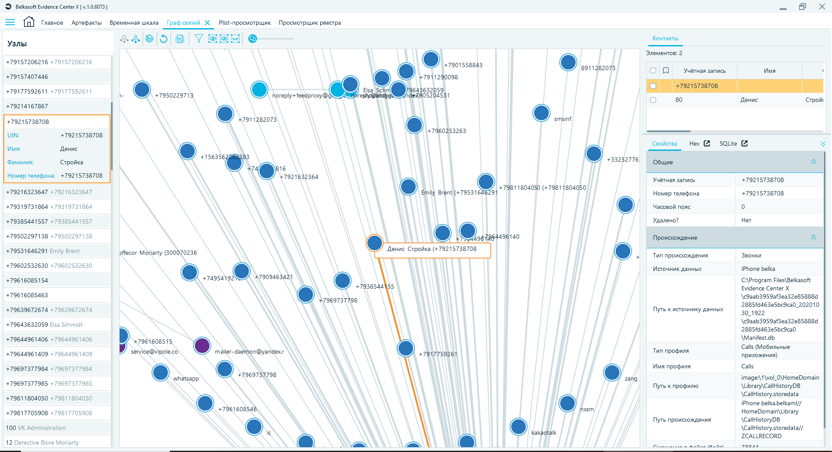Switch to the SQLite tab
This screenshot has height=452, width=832.
click(728, 143)
